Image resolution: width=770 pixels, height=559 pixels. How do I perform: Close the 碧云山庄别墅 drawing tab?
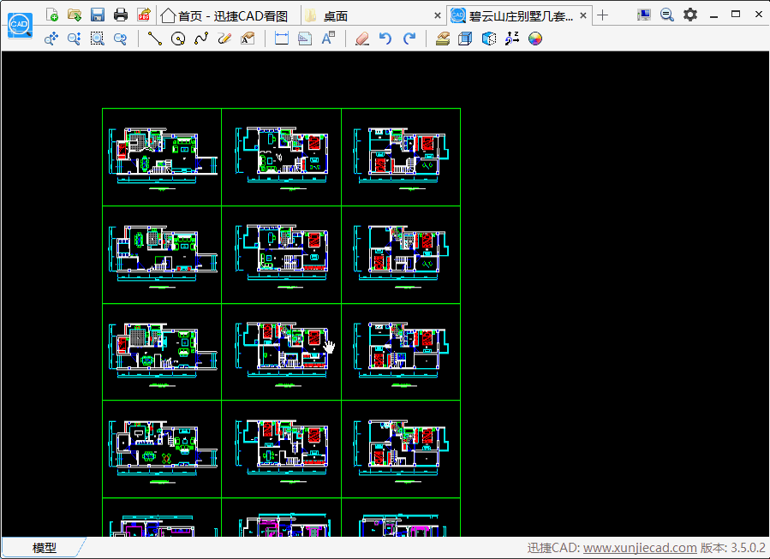(583, 15)
